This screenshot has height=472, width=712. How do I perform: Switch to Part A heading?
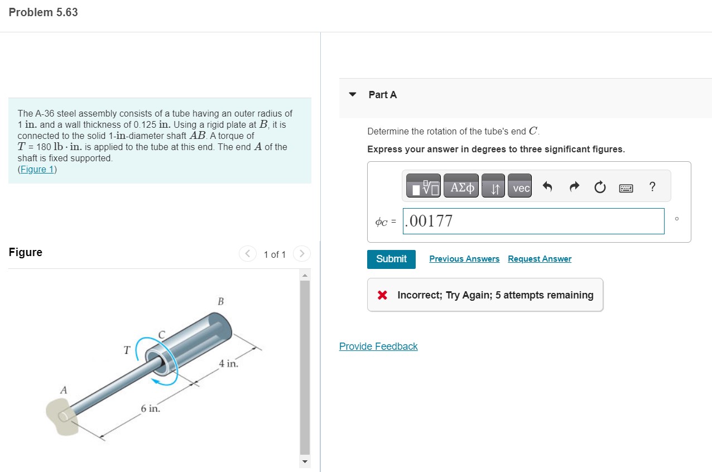pos(382,94)
